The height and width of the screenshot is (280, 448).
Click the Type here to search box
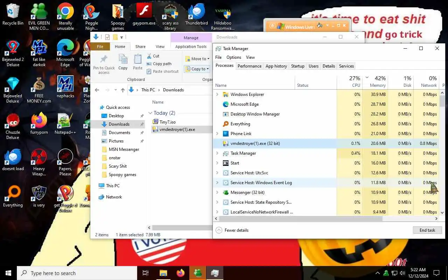(x=77, y=273)
